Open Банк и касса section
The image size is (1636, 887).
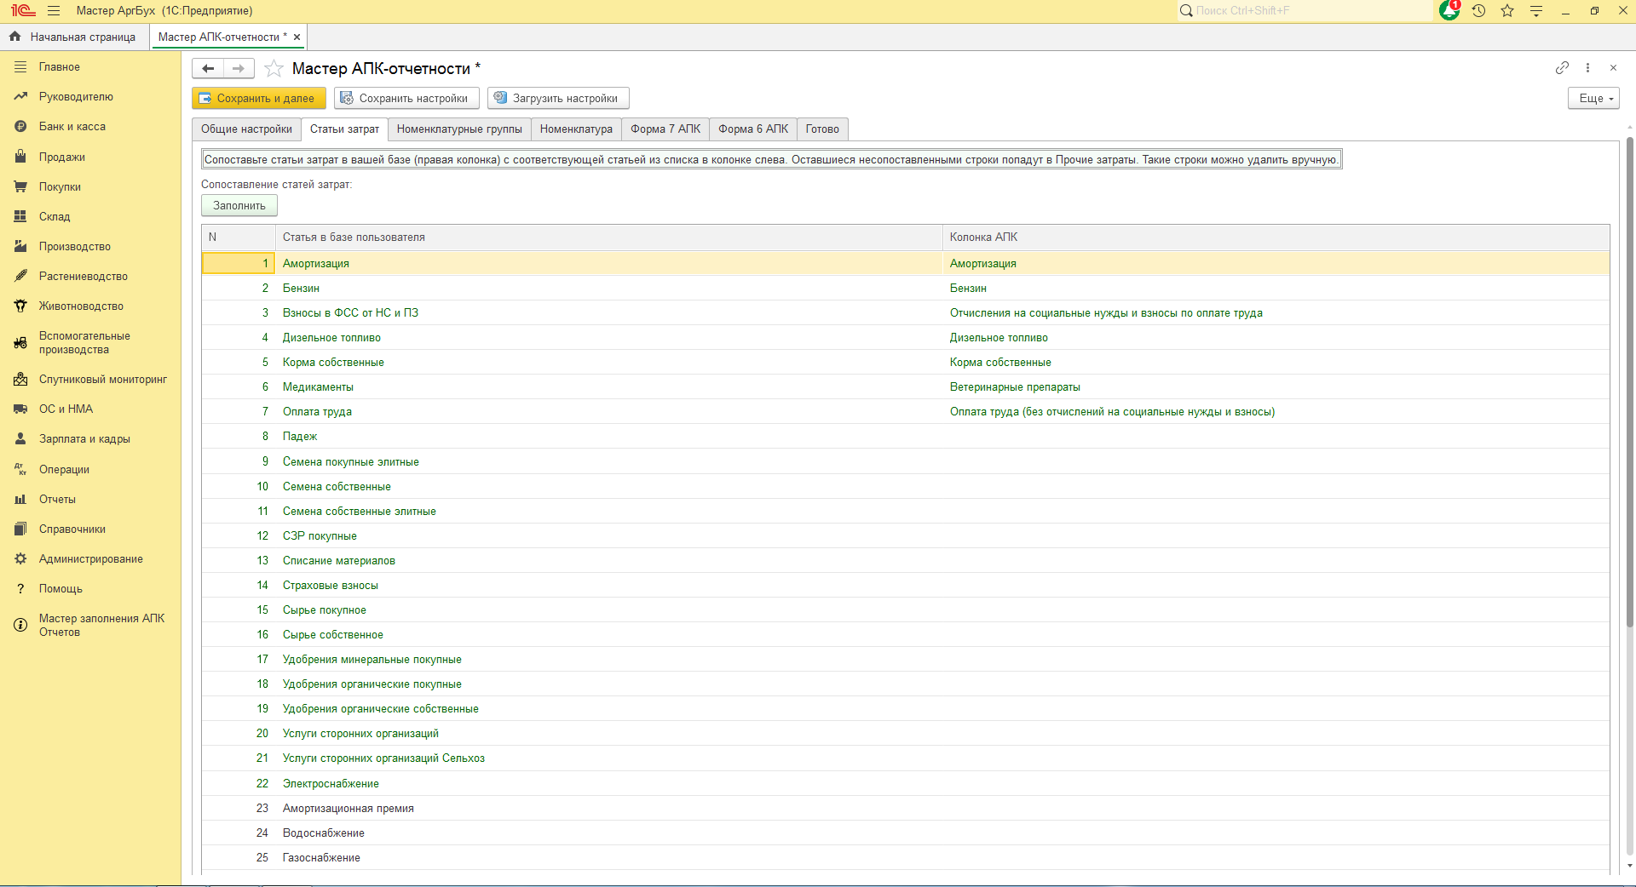pyautogui.click(x=72, y=126)
